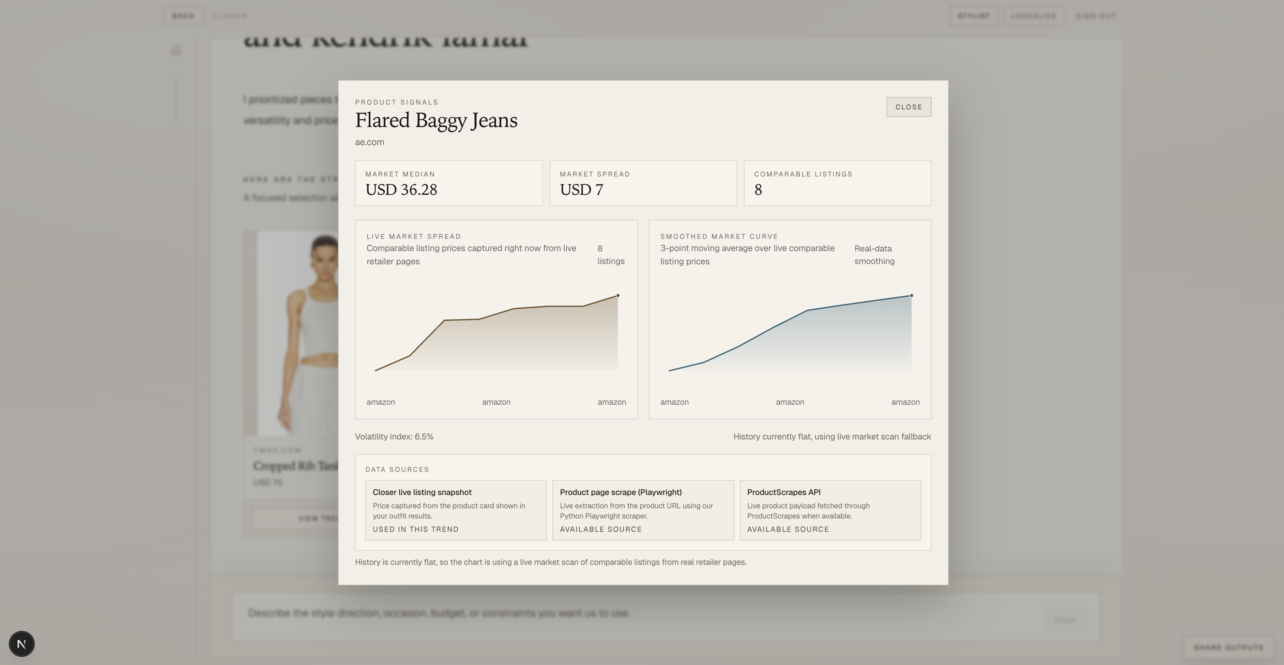Click the ProductScrapes API source card
The image size is (1284, 665).
point(830,510)
